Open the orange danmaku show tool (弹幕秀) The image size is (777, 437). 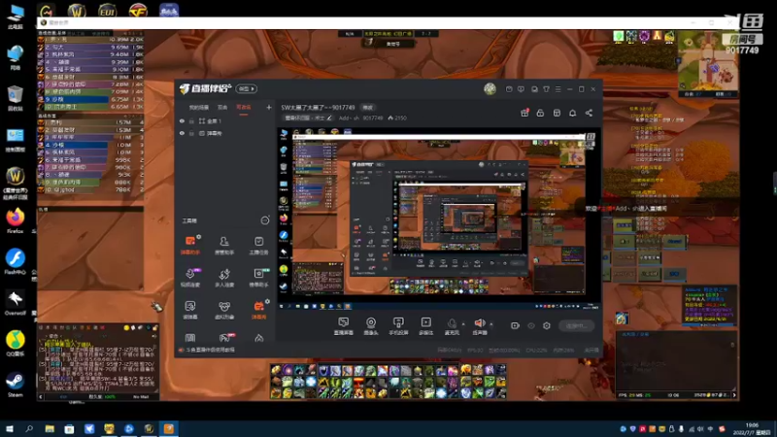pyautogui.click(x=258, y=310)
